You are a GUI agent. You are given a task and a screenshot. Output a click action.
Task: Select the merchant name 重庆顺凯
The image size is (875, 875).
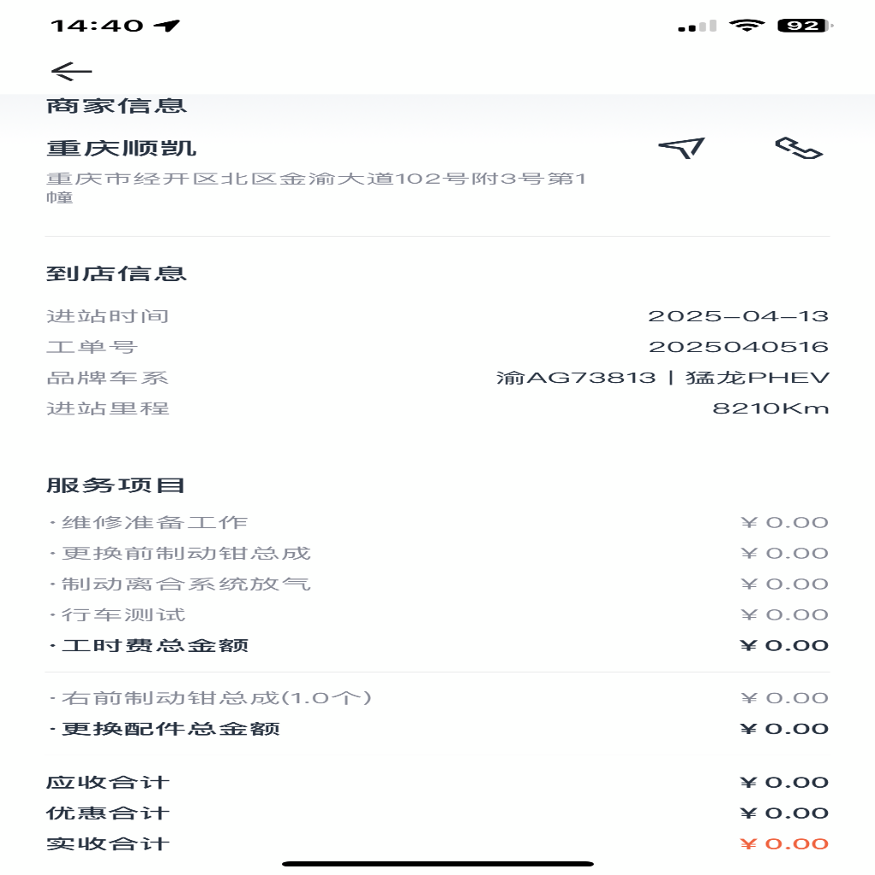point(121,149)
